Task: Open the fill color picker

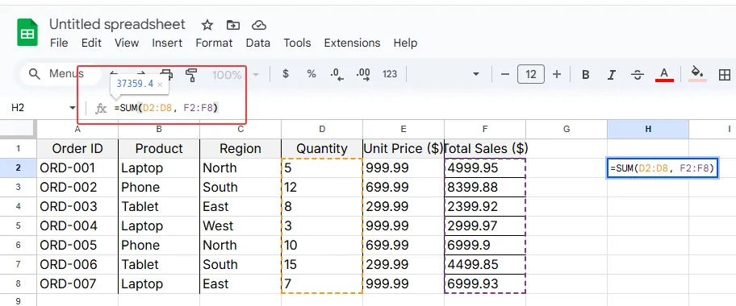Action: tap(697, 73)
